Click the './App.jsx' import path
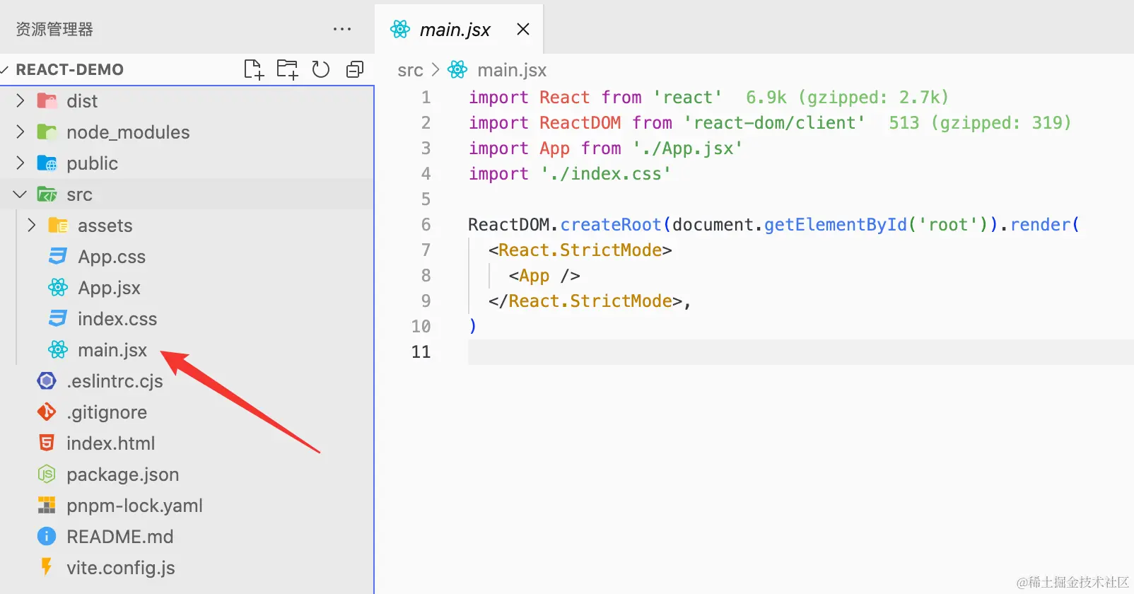This screenshot has height=594, width=1134. tap(687, 148)
